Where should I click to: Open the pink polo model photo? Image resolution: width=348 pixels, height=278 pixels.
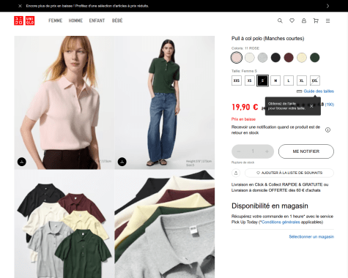pos(64,102)
